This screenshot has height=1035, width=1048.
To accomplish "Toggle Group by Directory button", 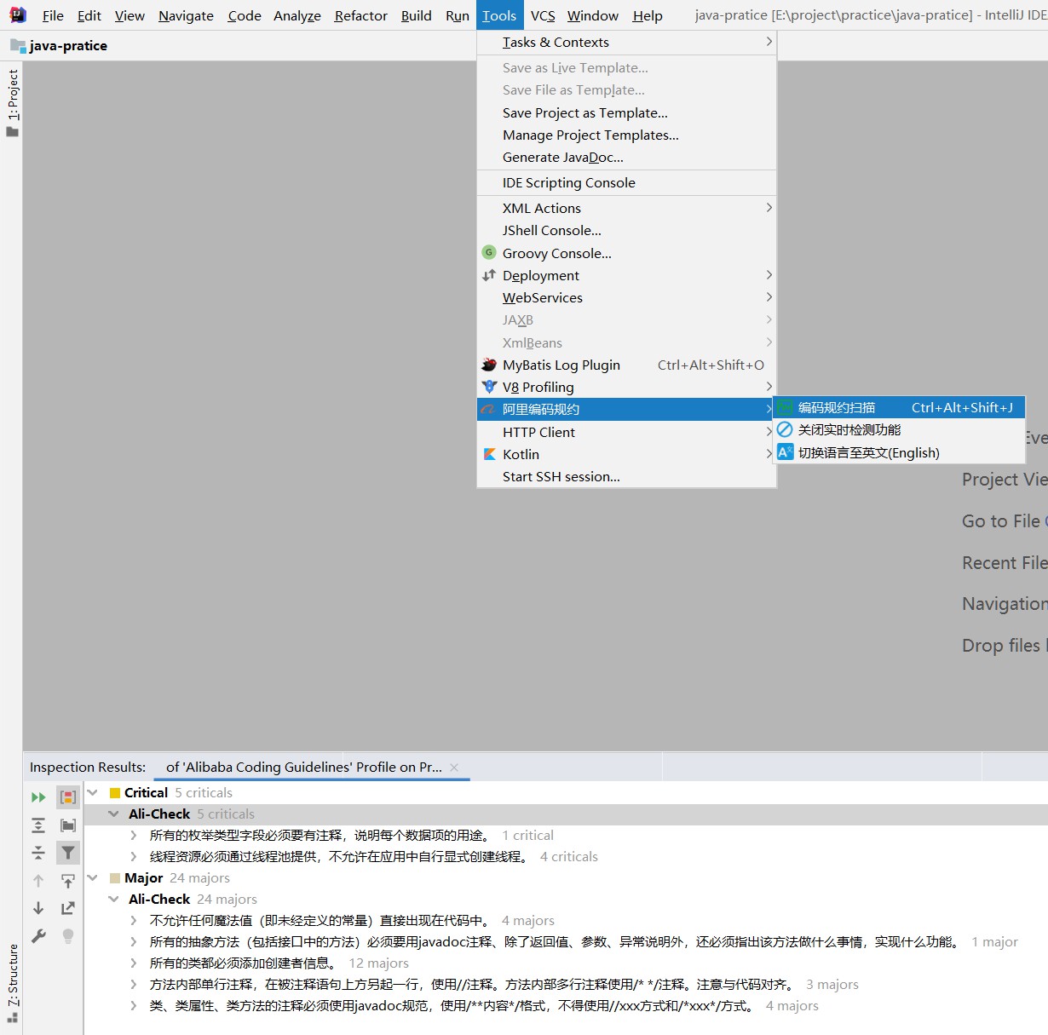I will point(68,825).
